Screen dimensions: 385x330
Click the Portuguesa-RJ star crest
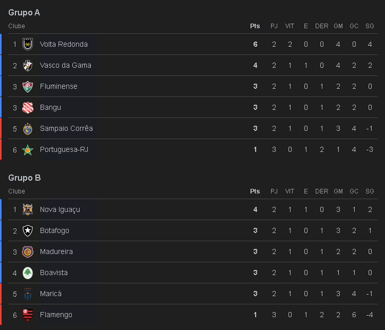point(28,149)
